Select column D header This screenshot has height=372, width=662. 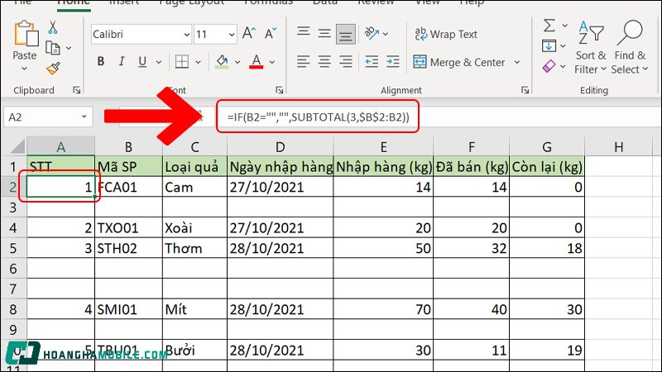(280, 147)
